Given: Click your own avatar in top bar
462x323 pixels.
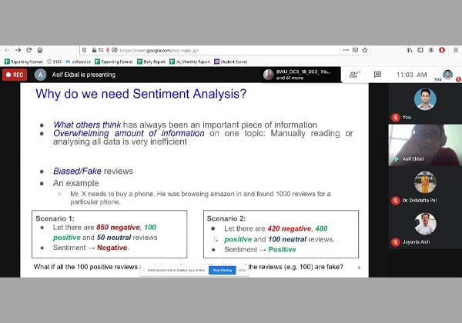Looking at the screenshot, I should [447, 75].
